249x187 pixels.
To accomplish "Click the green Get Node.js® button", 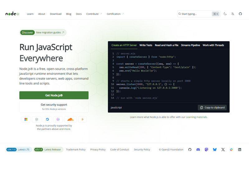I will [x=54, y=95].
